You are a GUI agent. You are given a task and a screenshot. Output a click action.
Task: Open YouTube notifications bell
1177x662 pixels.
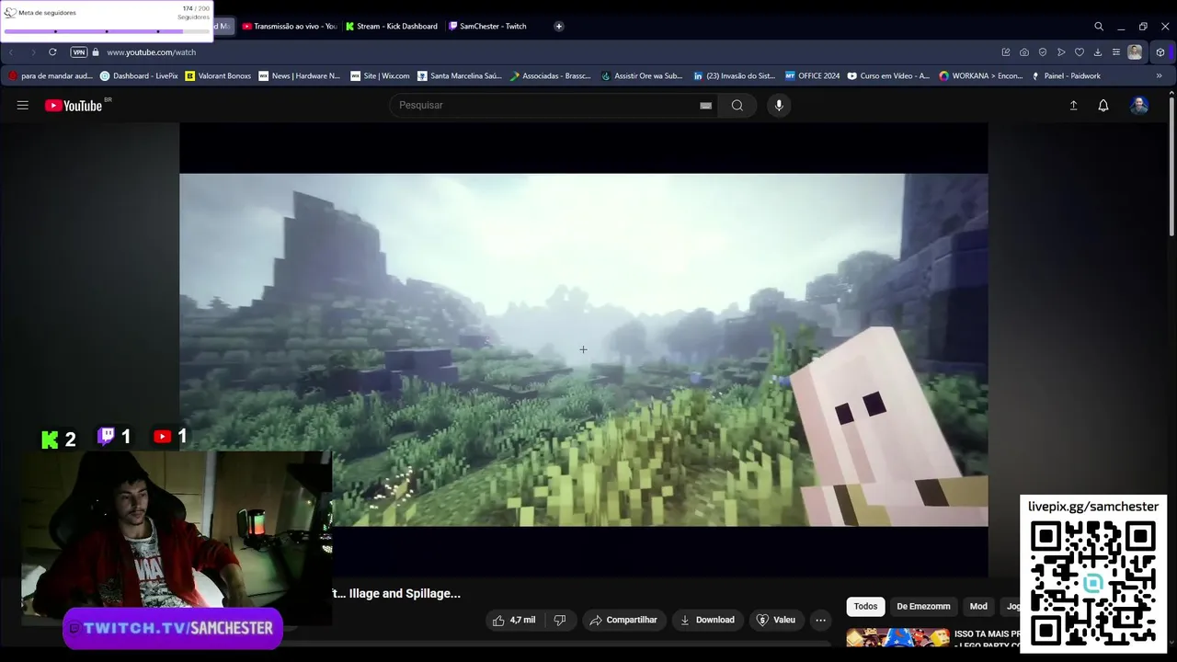1103,106
